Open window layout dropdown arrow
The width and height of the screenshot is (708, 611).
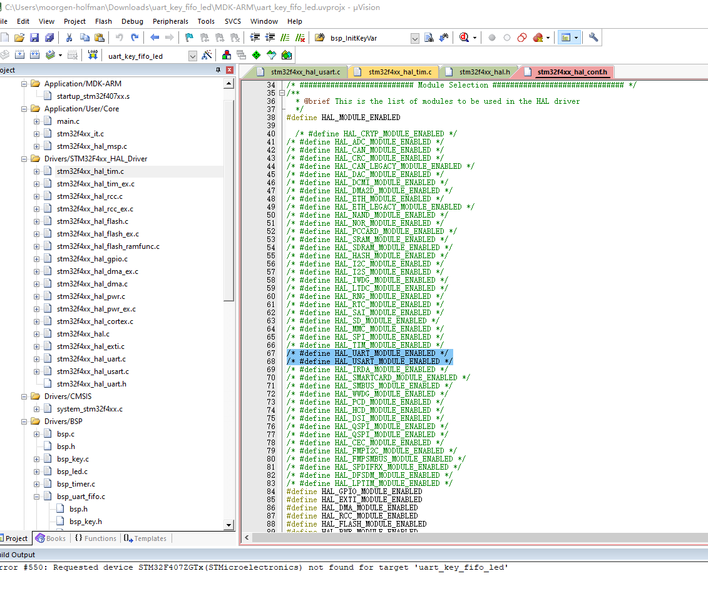pos(576,38)
